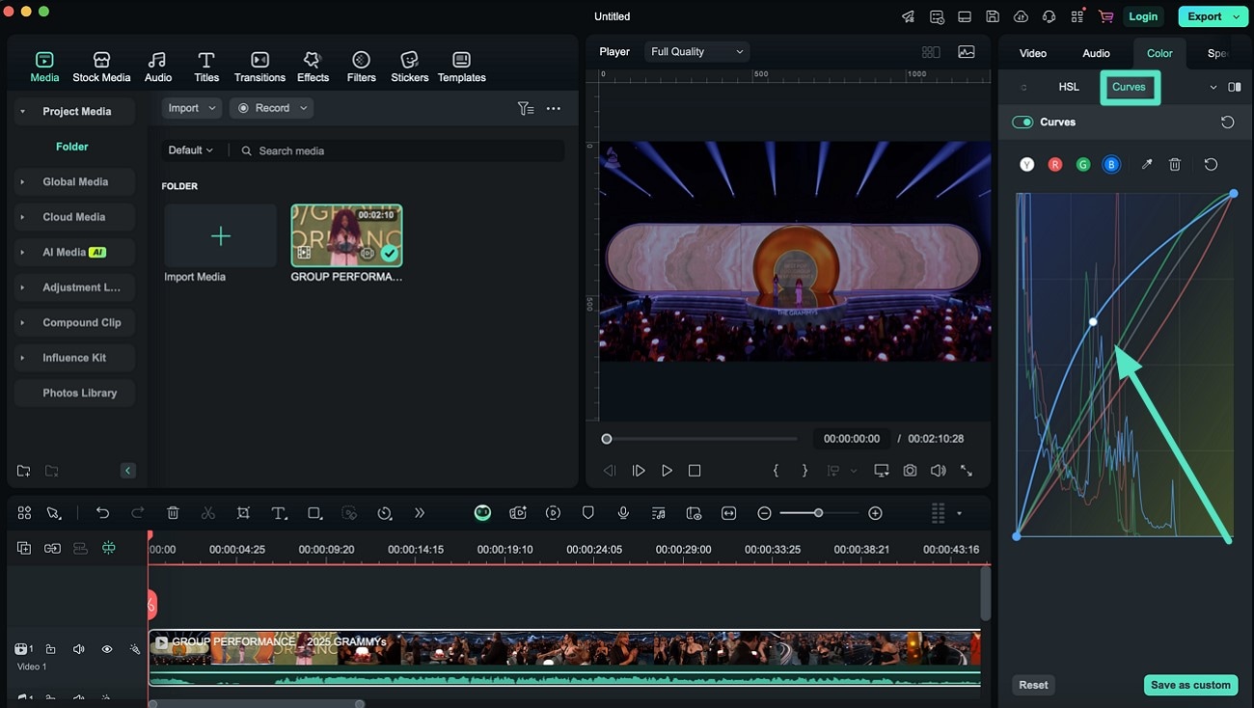Open the Transitions library
1254x708 pixels.
pos(259,67)
